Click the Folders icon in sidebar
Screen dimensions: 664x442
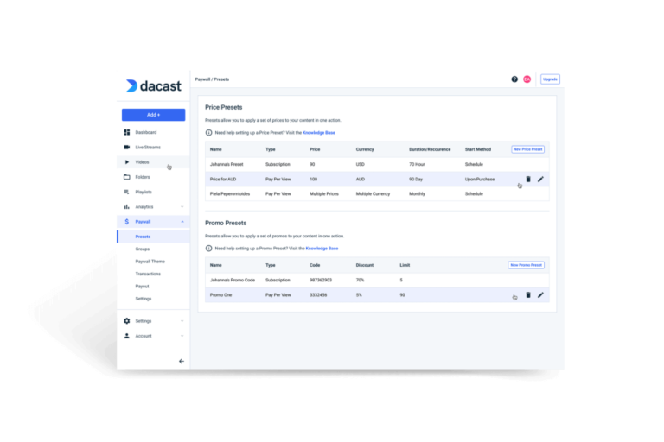(x=127, y=177)
